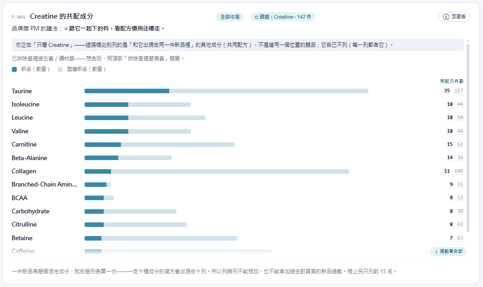The width and height of the screenshot is (483, 287).
Task: Select the Betaine row label
Action: [22, 238]
